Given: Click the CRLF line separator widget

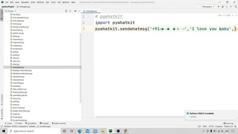Looking at the screenshot, I should [205, 127].
